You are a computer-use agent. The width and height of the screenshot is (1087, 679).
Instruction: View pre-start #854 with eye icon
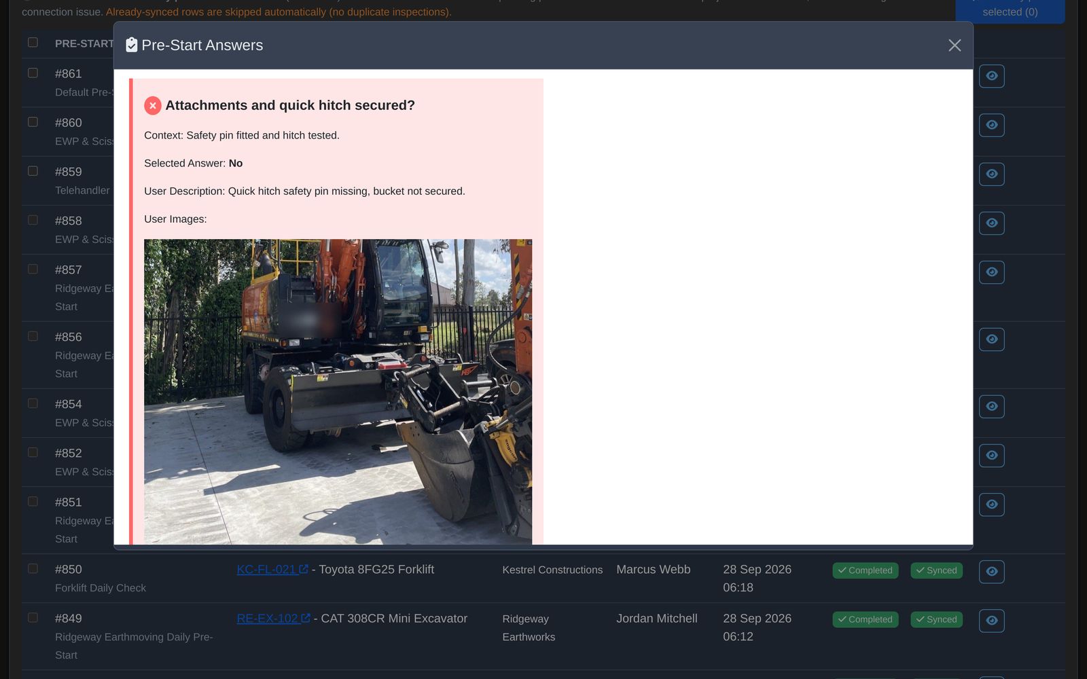(992, 406)
